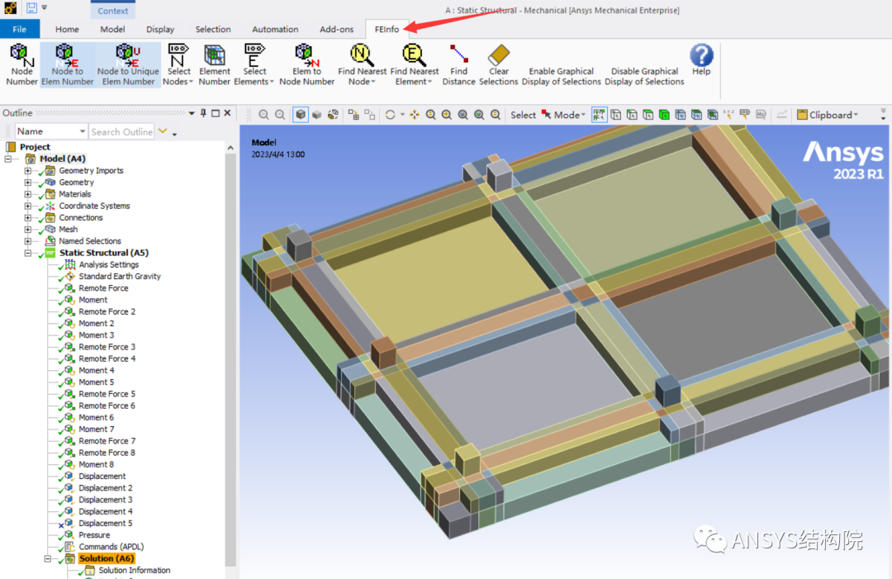Click the solid green body select icon
Viewport: 892px width, 579px height.
(x=664, y=115)
